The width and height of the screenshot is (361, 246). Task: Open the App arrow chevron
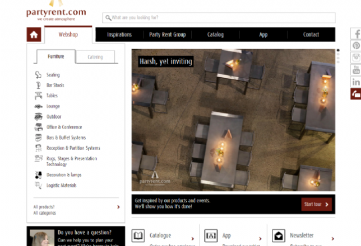pyautogui.click(x=261, y=239)
